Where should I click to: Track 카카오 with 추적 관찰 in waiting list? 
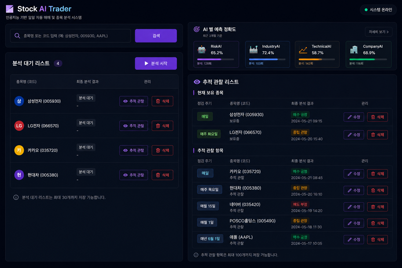pos(134,150)
